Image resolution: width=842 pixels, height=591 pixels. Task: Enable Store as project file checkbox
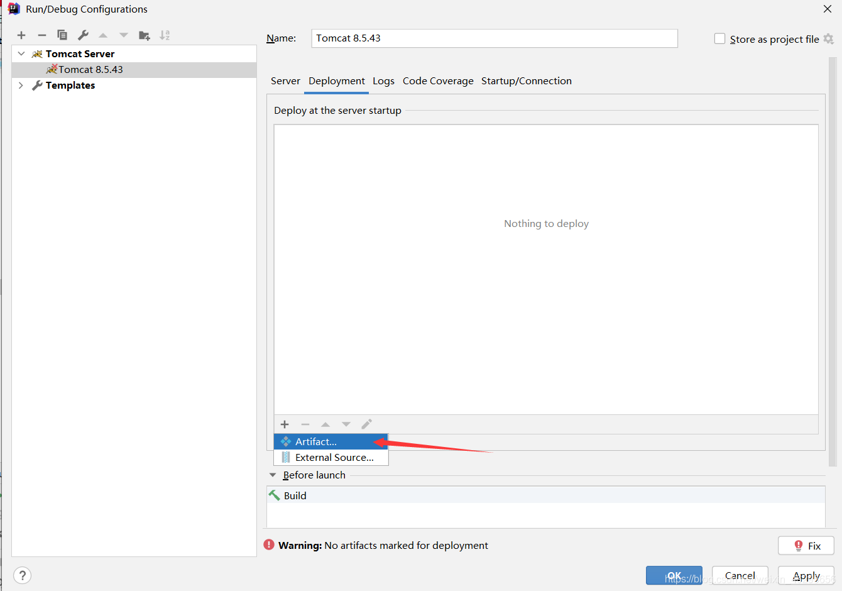pos(720,39)
